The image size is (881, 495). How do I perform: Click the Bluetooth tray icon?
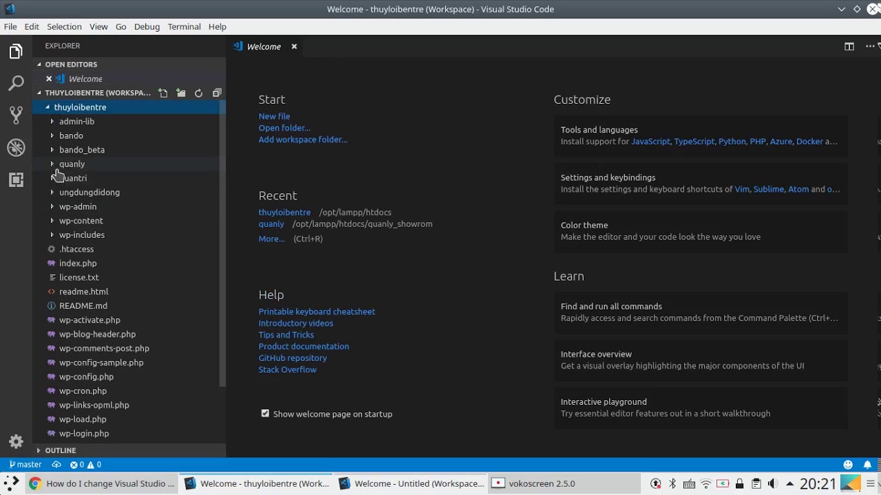point(672,483)
